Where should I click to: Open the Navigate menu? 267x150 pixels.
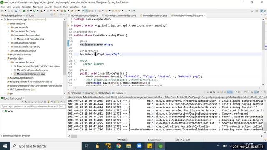pos(38,7)
